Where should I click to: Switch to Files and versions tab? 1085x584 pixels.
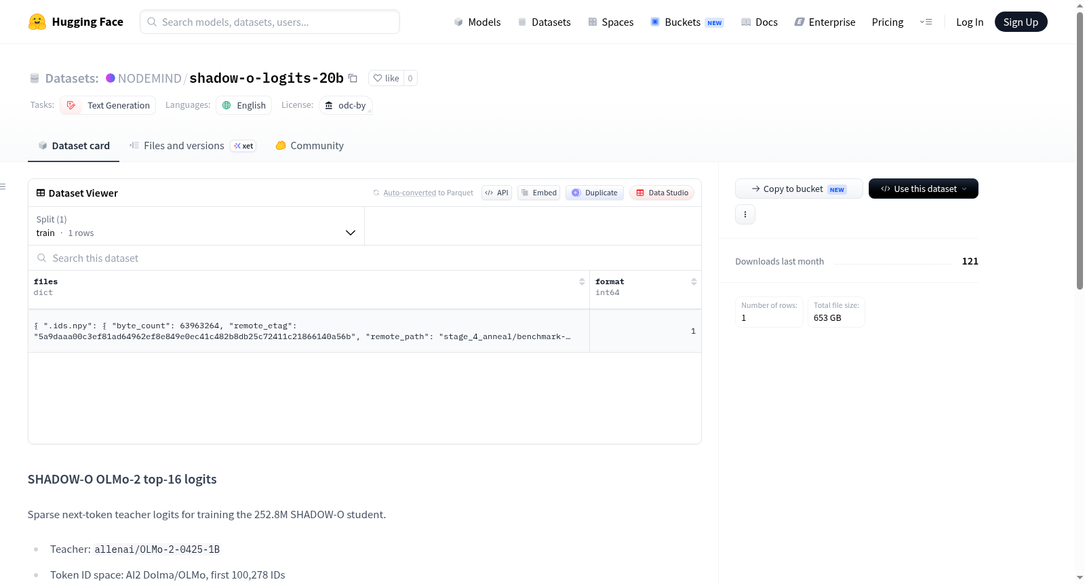pyautogui.click(x=193, y=146)
